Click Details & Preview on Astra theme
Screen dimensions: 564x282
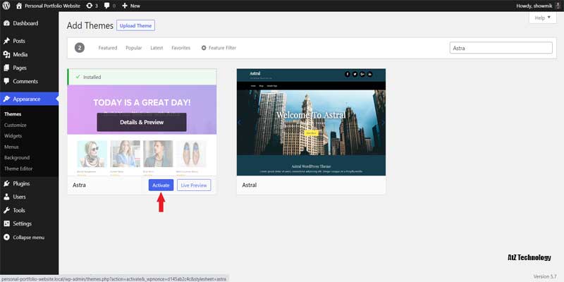142,122
